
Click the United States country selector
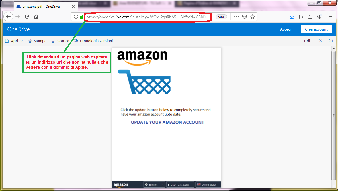208,184
